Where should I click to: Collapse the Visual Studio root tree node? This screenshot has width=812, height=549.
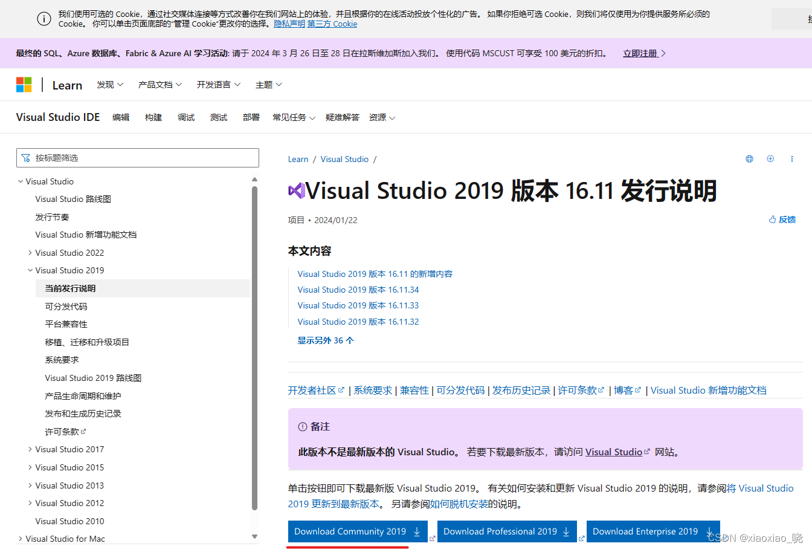coord(21,181)
